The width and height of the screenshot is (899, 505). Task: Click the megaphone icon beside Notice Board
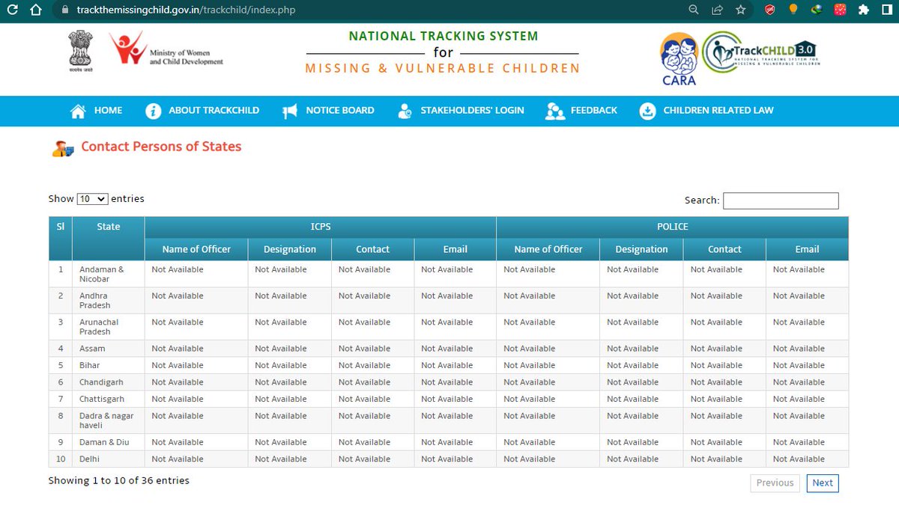pyautogui.click(x=290, y=111)
